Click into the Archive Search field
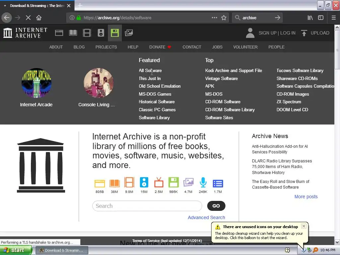 (147, 206)
